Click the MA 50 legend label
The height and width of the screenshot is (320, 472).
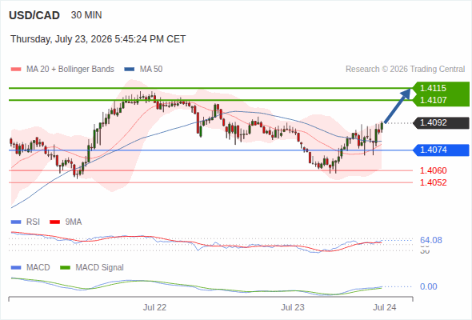(x=151, y=70)
